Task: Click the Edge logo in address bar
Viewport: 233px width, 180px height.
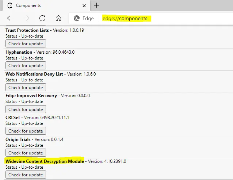Action: click(77, 18)
